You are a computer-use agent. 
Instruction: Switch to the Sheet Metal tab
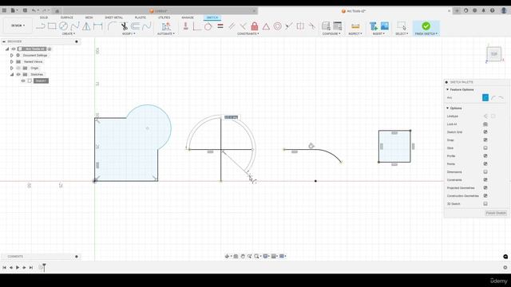[x=113, y=18]
